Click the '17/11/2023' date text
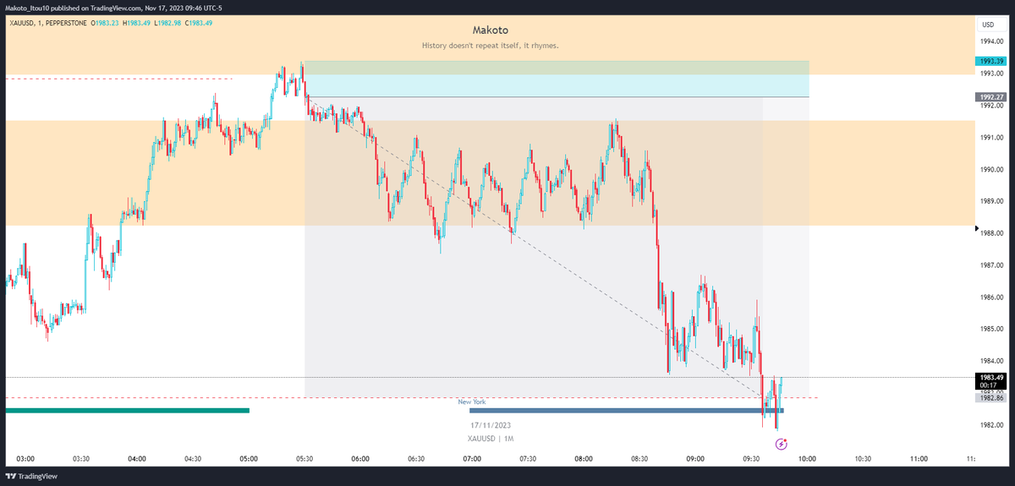The width and height of the screenshot is (1015, 486). [490, 425]
